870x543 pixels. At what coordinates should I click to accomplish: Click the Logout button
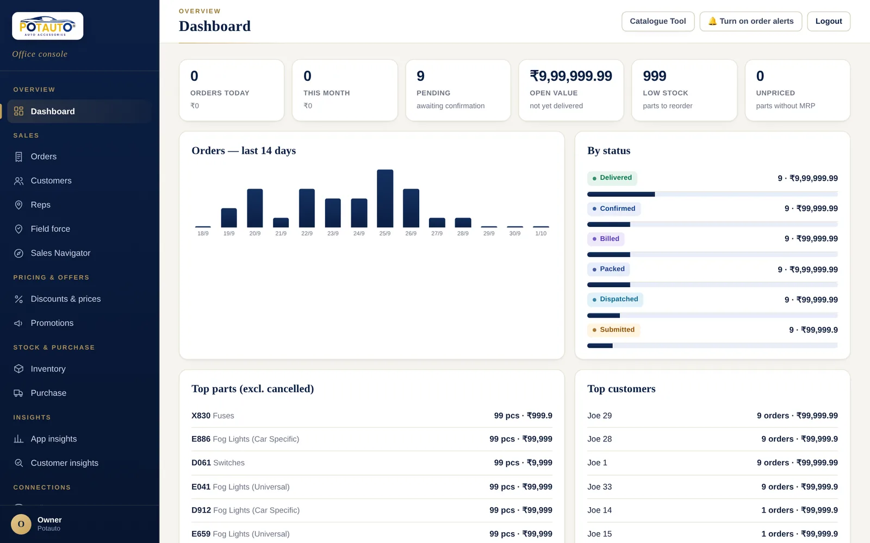click(829, 21)
